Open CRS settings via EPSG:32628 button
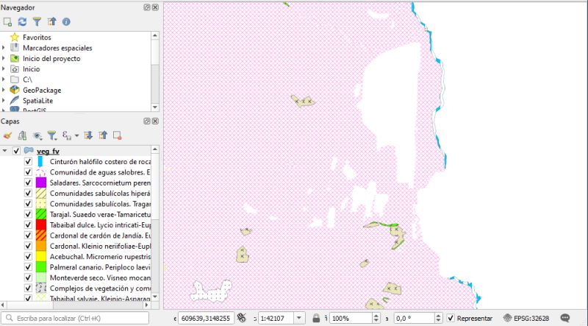588x326 pixels. (526, 318)
